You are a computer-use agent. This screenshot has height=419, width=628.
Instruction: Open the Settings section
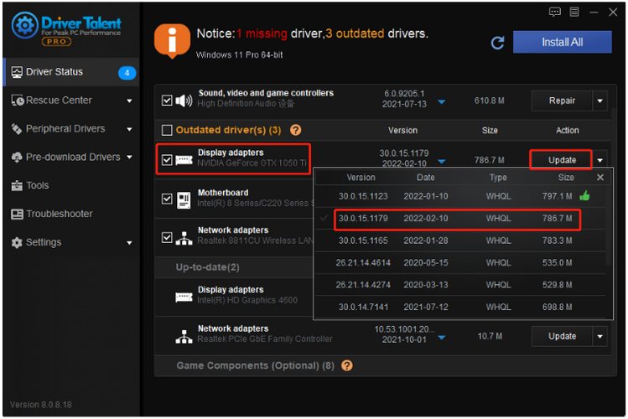[71, 242]
